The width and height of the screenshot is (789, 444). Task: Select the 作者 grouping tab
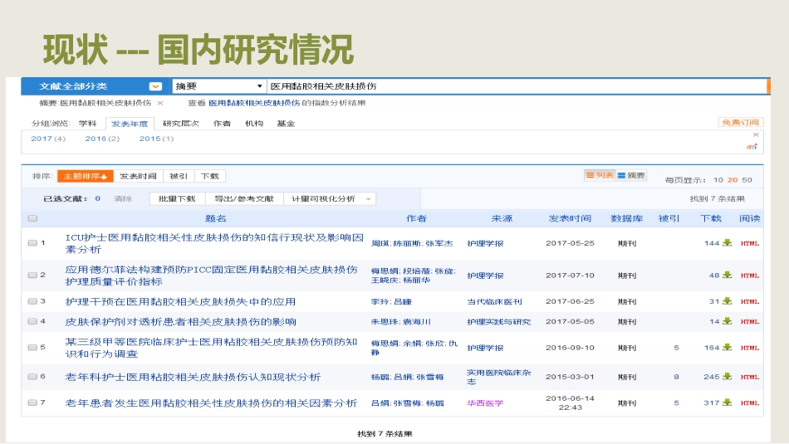(222, 123)
